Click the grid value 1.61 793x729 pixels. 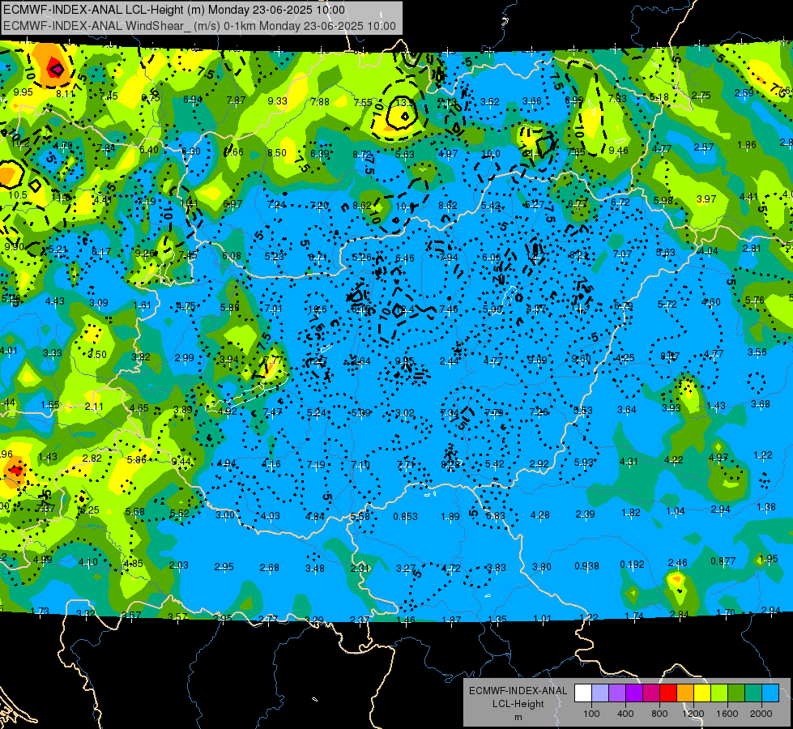143,305
